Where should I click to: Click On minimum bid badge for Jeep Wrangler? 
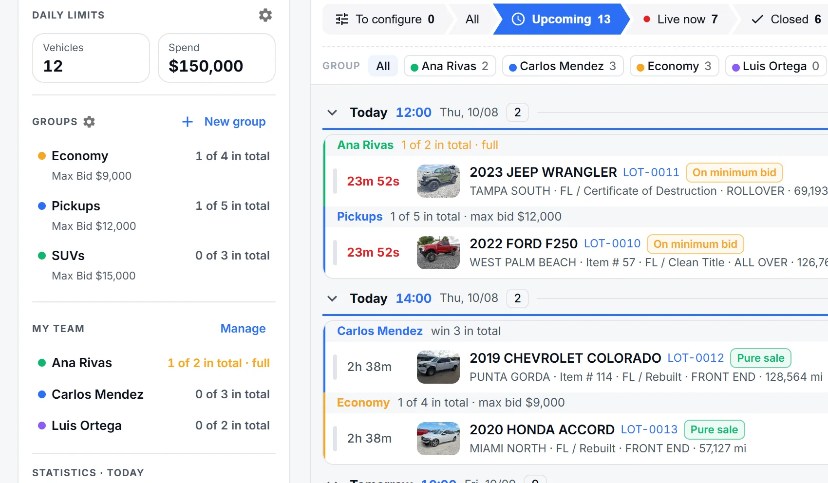[x=734, y=172]
